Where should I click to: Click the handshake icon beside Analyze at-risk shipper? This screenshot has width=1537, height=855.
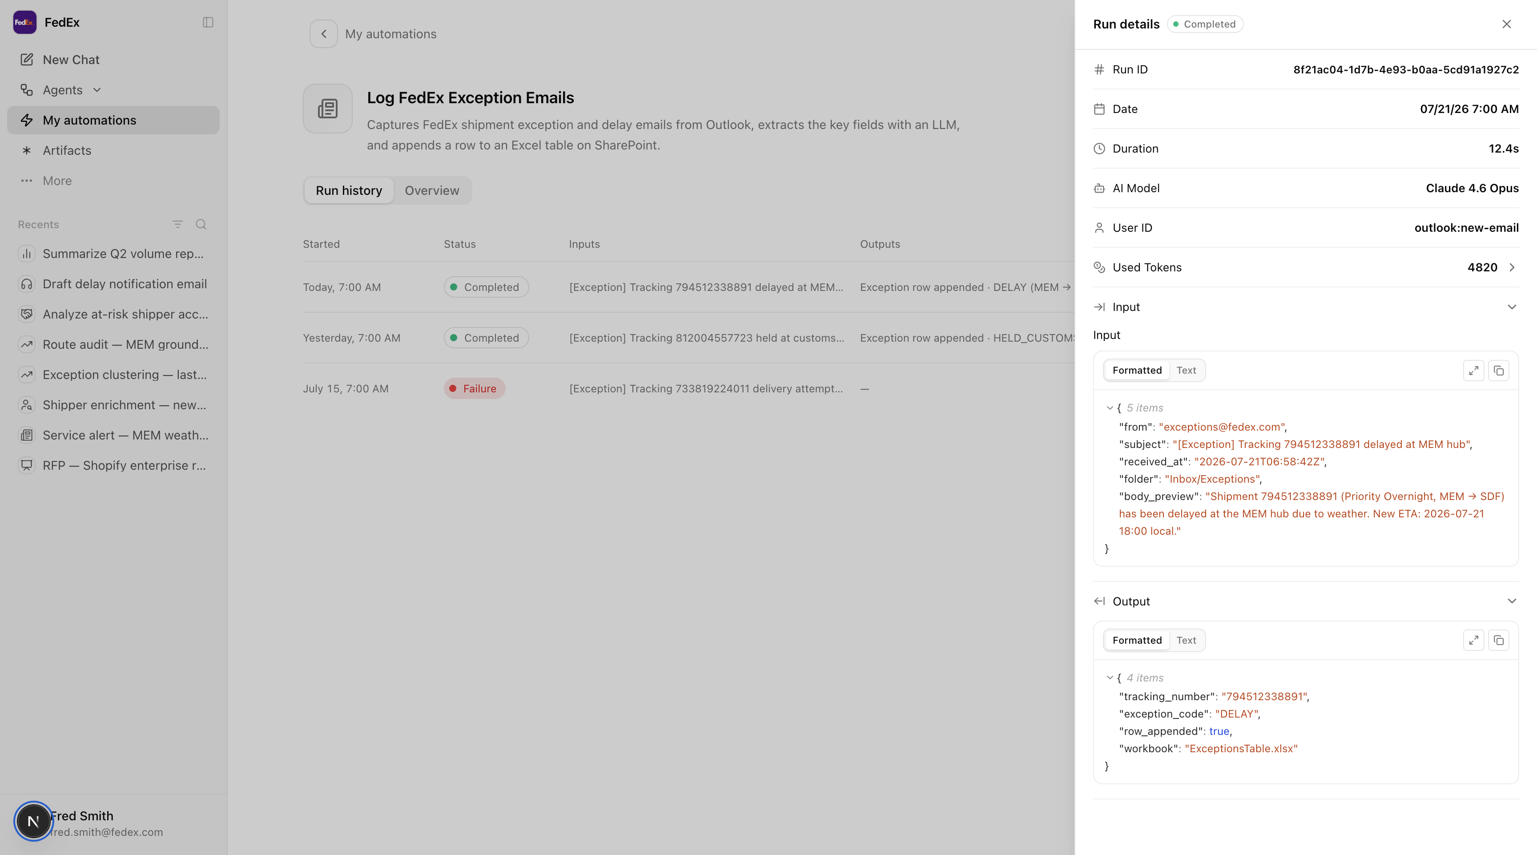(26, 315)
